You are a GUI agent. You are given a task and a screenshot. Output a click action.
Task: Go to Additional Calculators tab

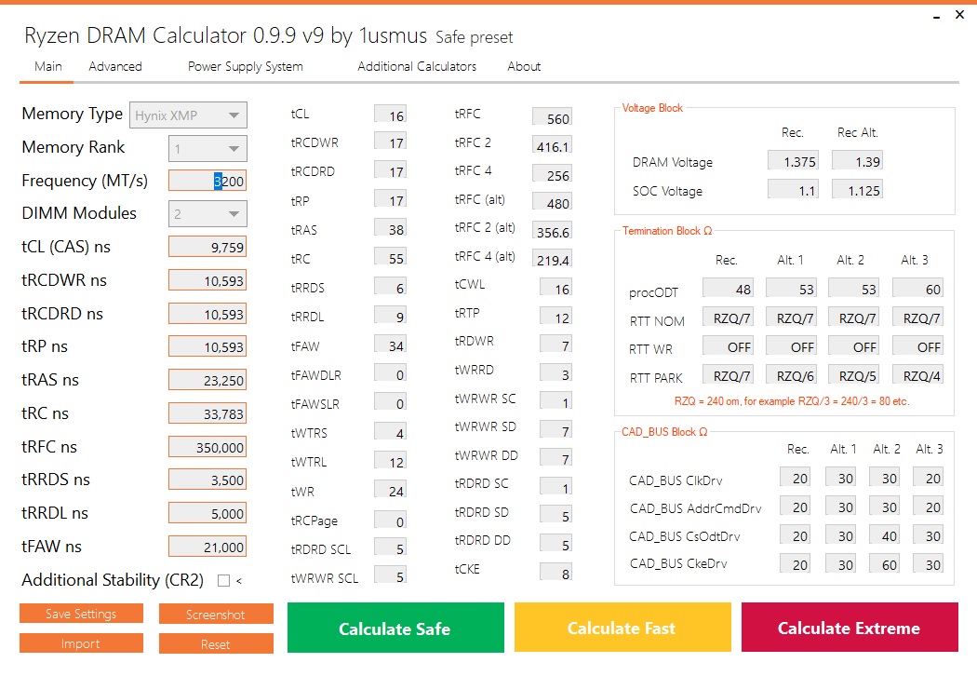(417, 66)
